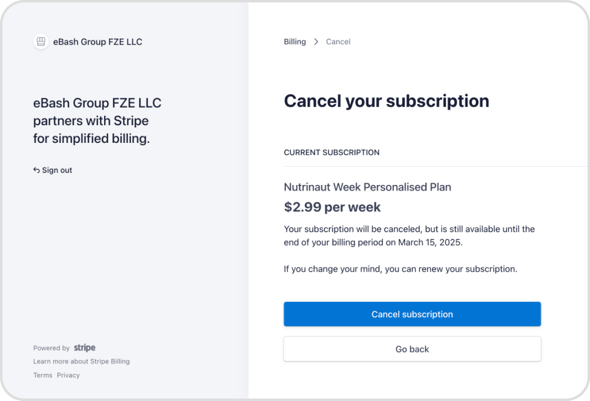Screen dimensions: 590x401
Task: Click the $2.99 per week price
Action: tap(332, 207)
